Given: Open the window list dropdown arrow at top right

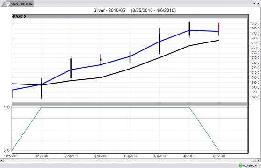Looking at the screenshot, I should tap(254, 4).
